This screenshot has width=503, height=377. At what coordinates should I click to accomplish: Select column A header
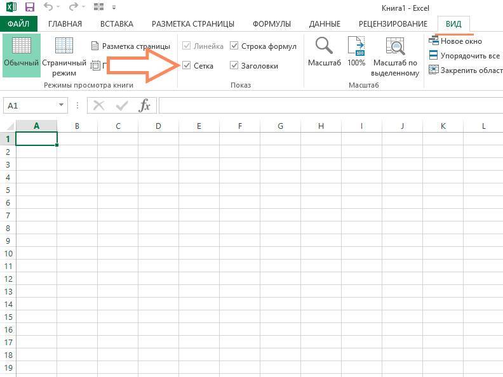pos(36,126)
